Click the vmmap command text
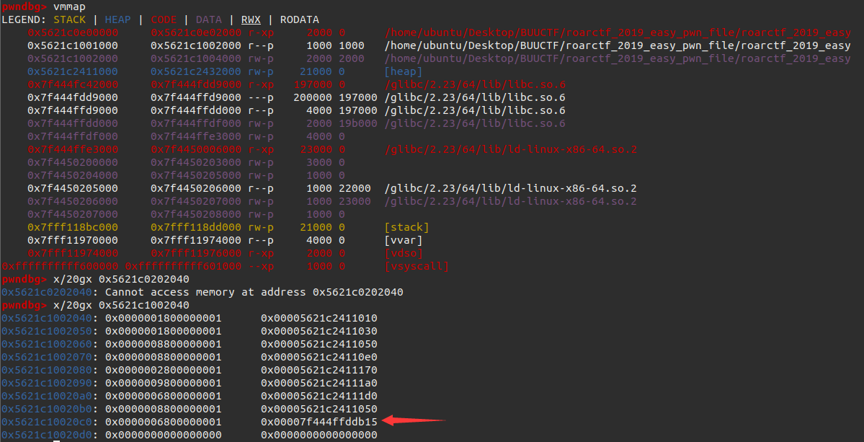Viewport: 864px width, 442px height. pyautogui.click(x=71, y=6)
